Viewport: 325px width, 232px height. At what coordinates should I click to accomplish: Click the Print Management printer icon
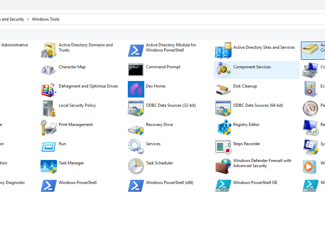pyautogui.click(x=48, y=128)
